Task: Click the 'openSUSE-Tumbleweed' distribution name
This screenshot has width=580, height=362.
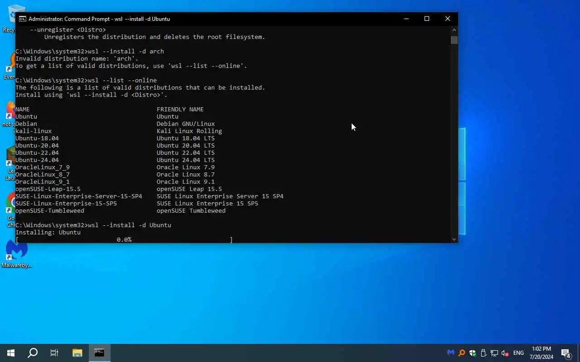Action: point(50,210)
